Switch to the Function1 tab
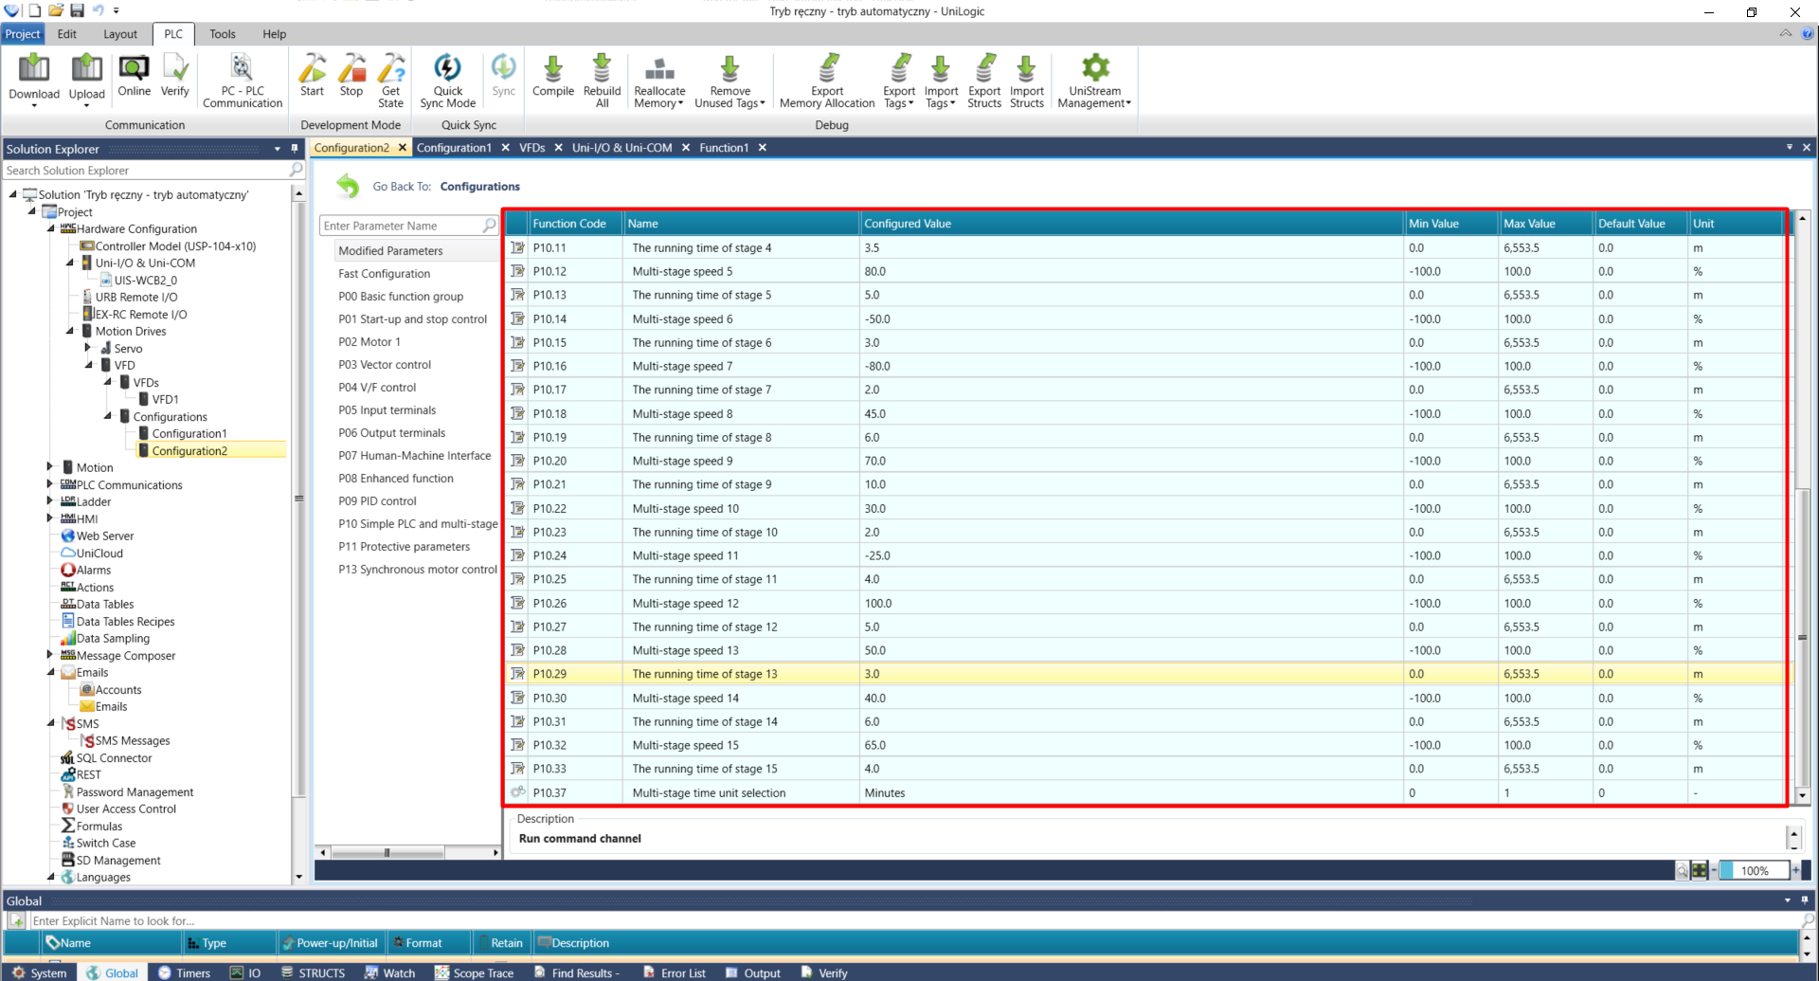The width and height of the screenshot is (1819, 981). point(724,148)
